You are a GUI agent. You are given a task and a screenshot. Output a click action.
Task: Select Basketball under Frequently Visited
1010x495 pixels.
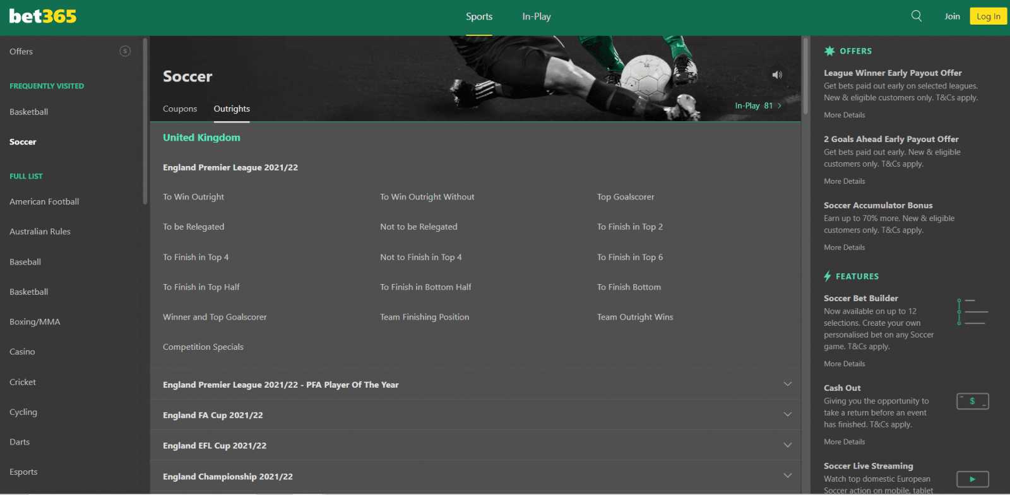click(29, 112)
